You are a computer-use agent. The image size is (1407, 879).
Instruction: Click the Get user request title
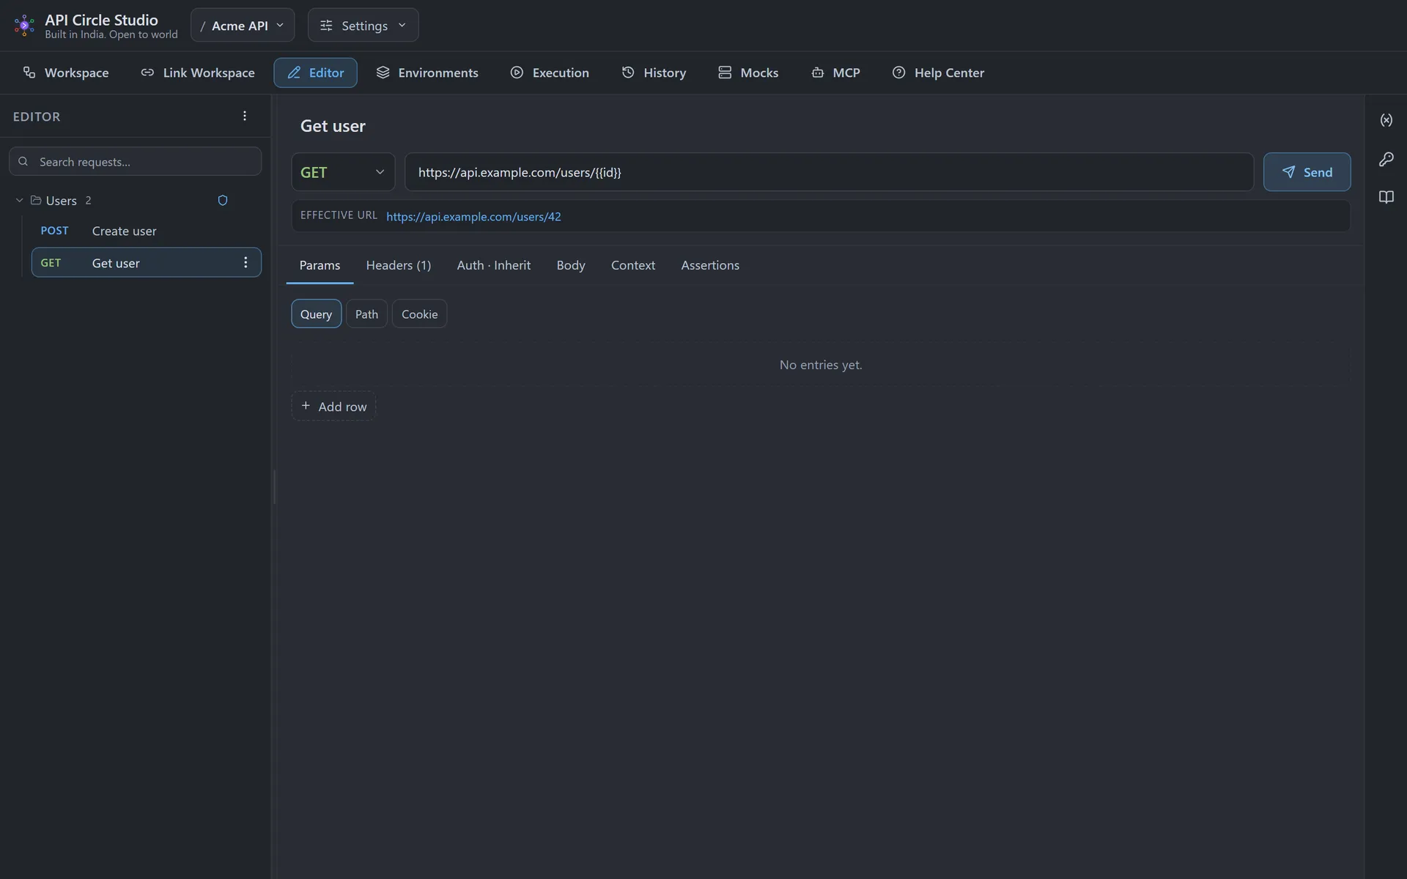tap(333, 126)
